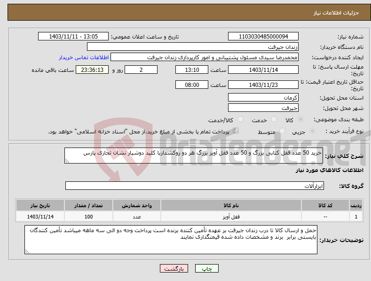
Task: Click the buyer name field زندان جیرفت
Action: tap(193, 47)
